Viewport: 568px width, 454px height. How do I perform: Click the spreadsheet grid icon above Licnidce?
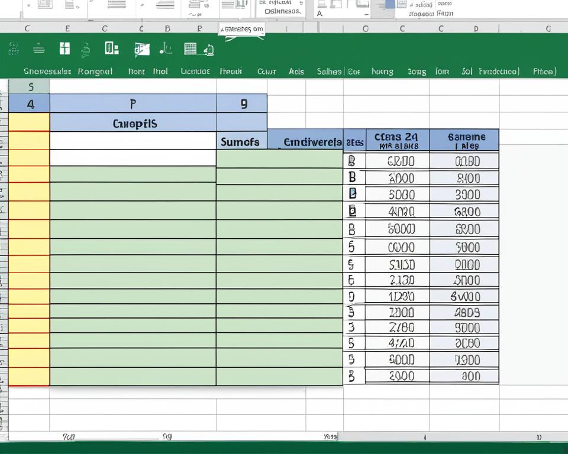pos(190,49)
